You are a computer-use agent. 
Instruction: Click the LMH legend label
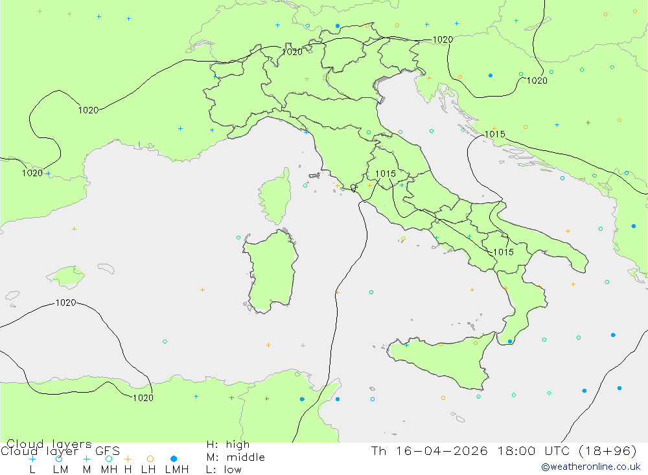[177, 470]
